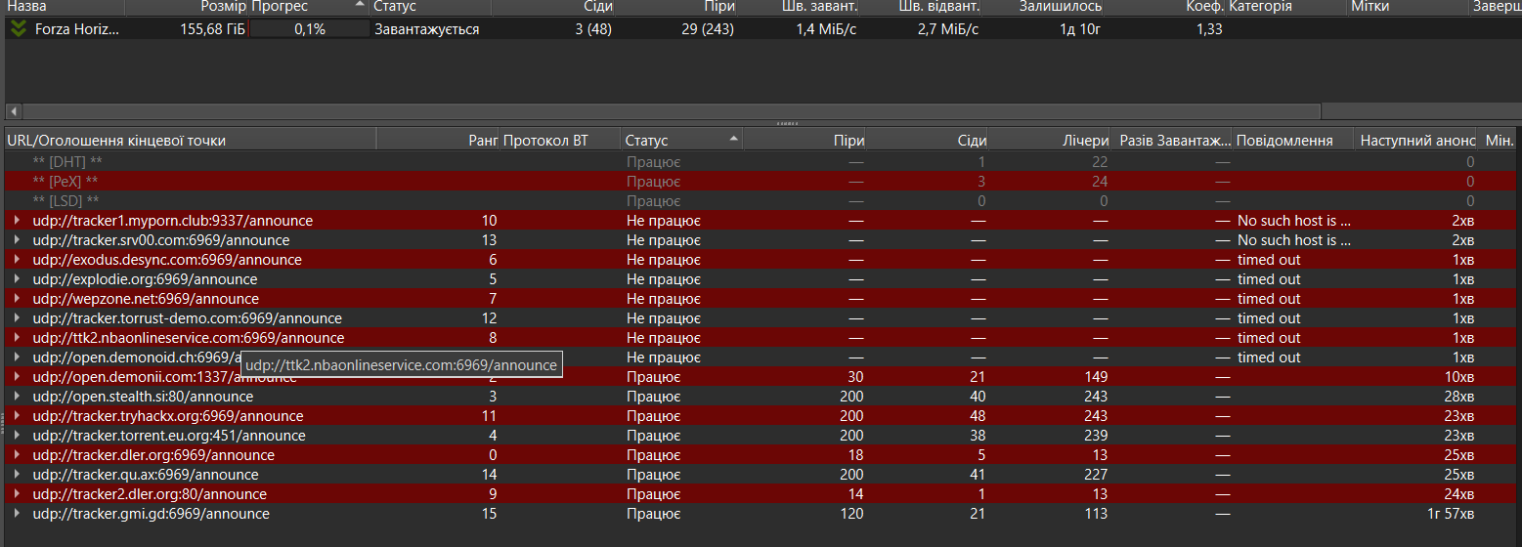Select udp://ttk2.nbaonlineservice.com:6969/announce in the tracker list
Screen dimensions: 1522x547
tap(189, 338)
